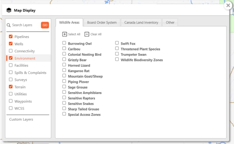This screenshot has height=144, width=234.
Task: Check the Grizzly Bear wildlife checkbox
Action: (x=64, y=60)
